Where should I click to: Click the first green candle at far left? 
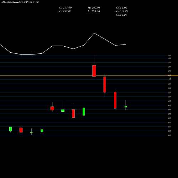(11, 129)
